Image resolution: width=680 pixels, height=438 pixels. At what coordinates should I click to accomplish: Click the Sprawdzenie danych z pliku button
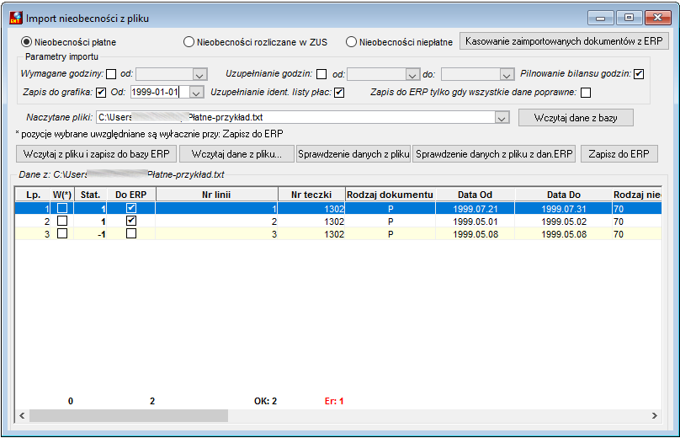[353, 153]
